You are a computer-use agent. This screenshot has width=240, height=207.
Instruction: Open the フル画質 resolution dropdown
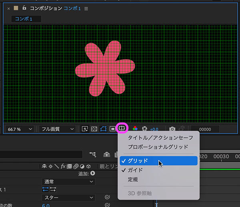tap(58, 129)
